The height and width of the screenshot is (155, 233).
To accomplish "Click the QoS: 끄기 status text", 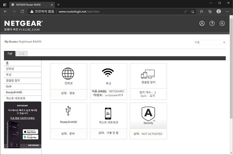I will (148, 96).
